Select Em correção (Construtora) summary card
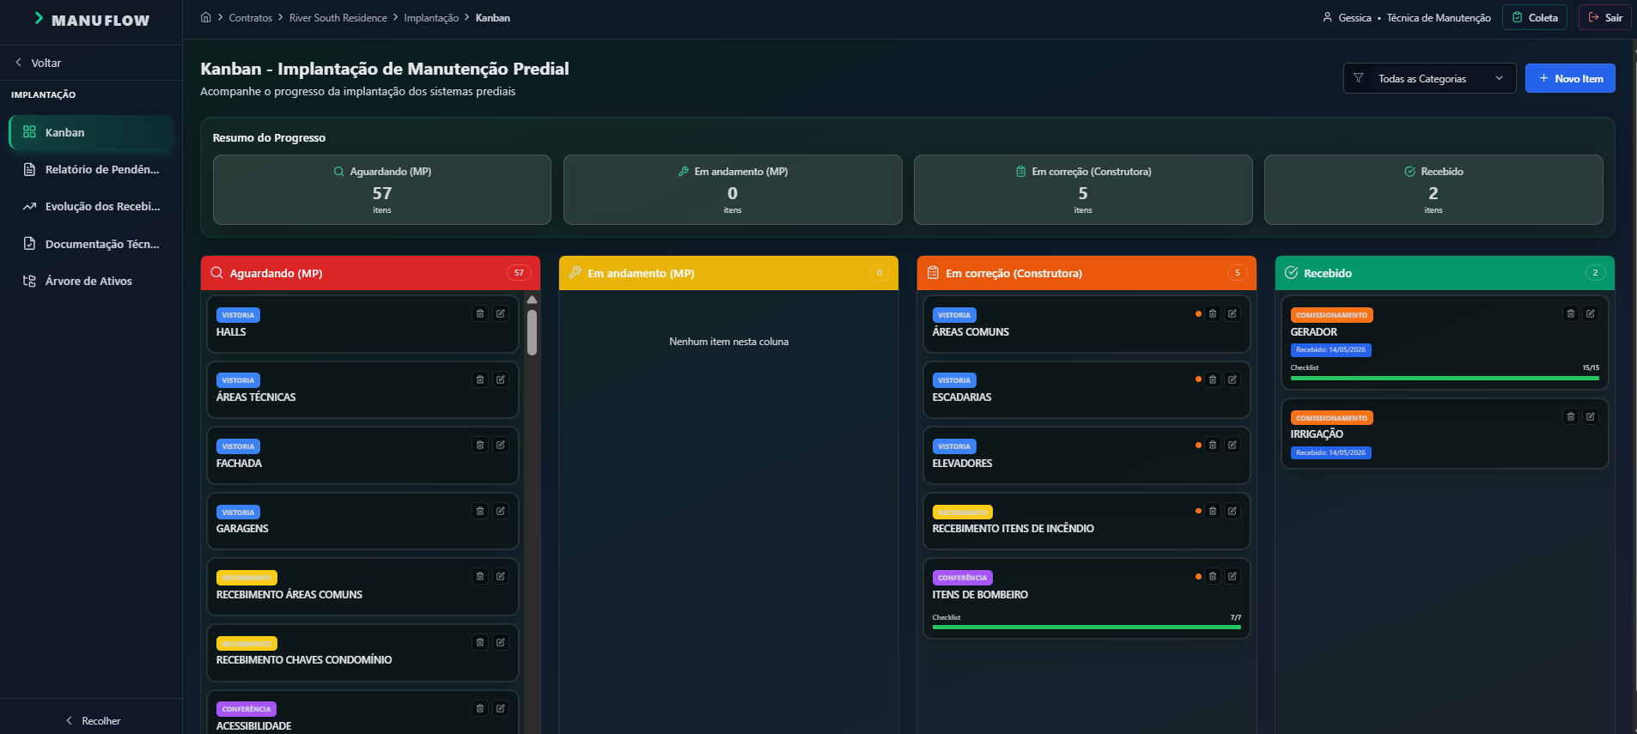The image size is (1637, 734). 1083,190
